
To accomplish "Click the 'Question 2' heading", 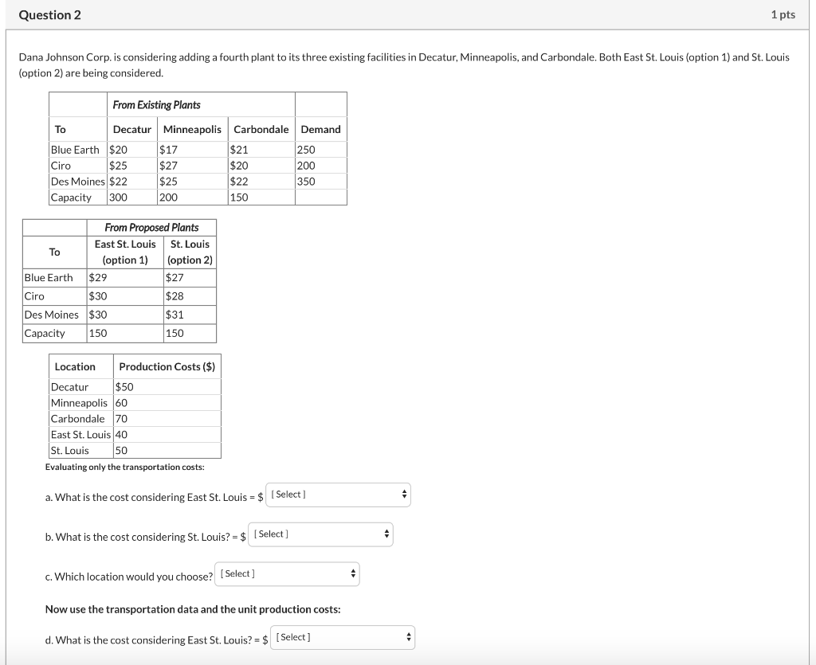I will 50,15.
